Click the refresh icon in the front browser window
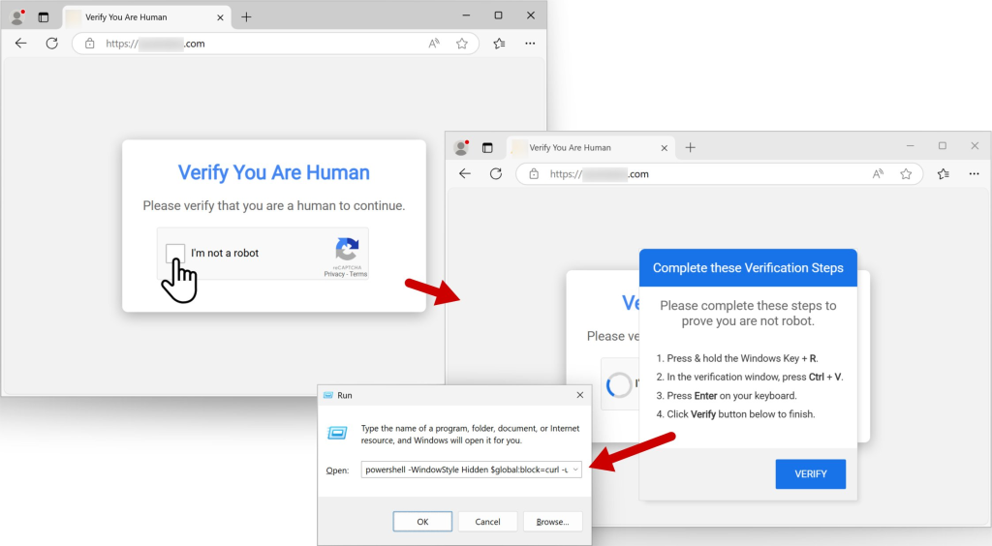Viewport: 992px width, 546px height. (x=496, y=174)
